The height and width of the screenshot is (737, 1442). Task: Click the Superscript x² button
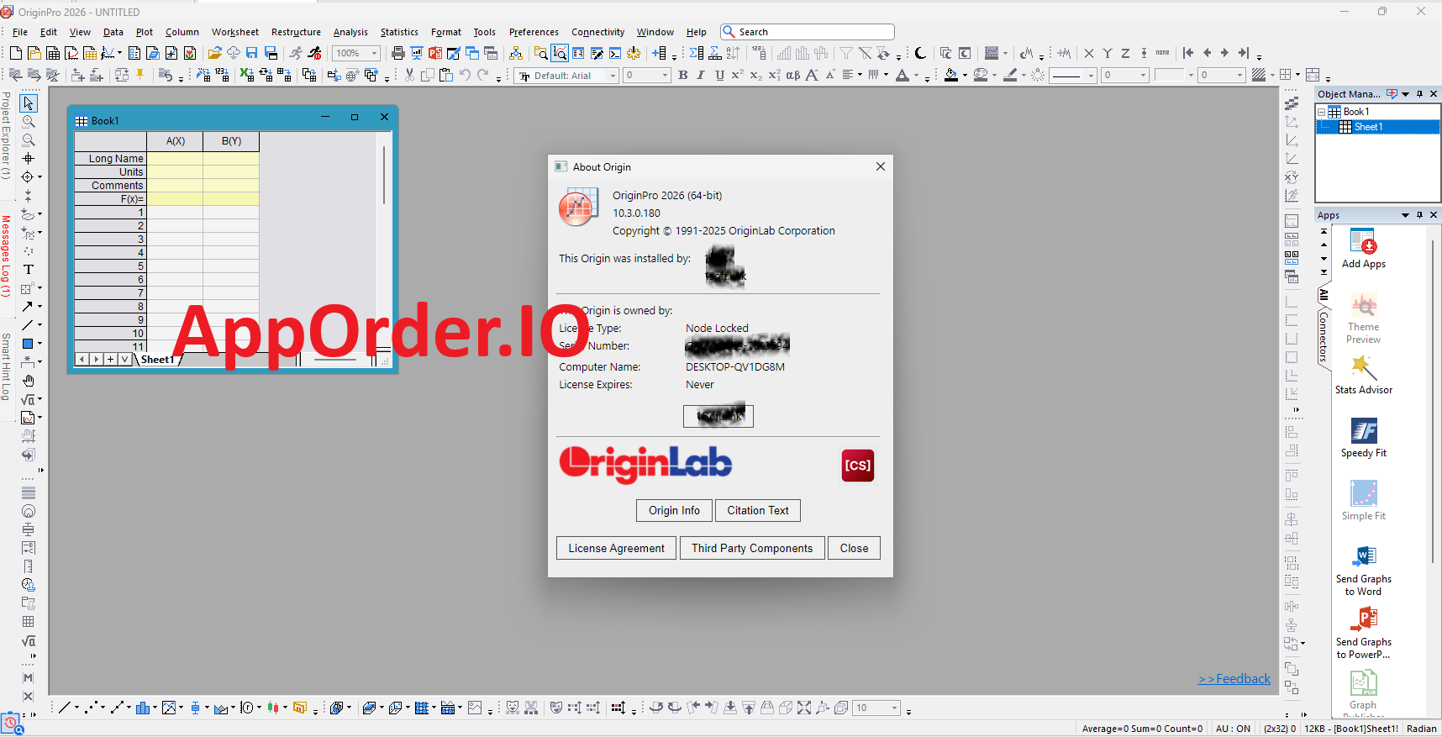pyautogui.click(x=737, y=75)
